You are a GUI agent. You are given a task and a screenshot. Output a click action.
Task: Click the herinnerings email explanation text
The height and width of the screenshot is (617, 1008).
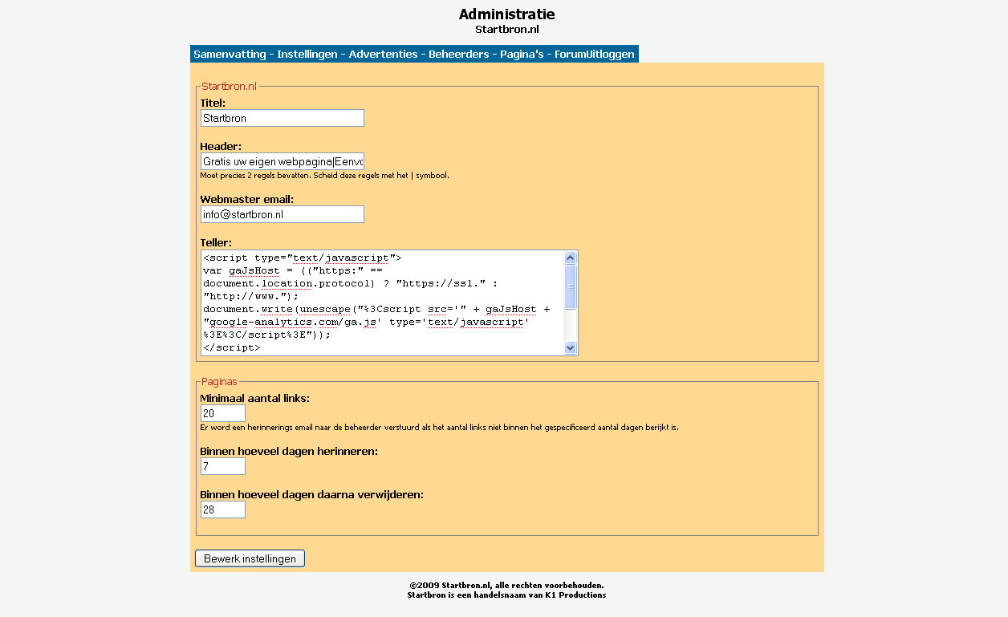pos(439,427)
